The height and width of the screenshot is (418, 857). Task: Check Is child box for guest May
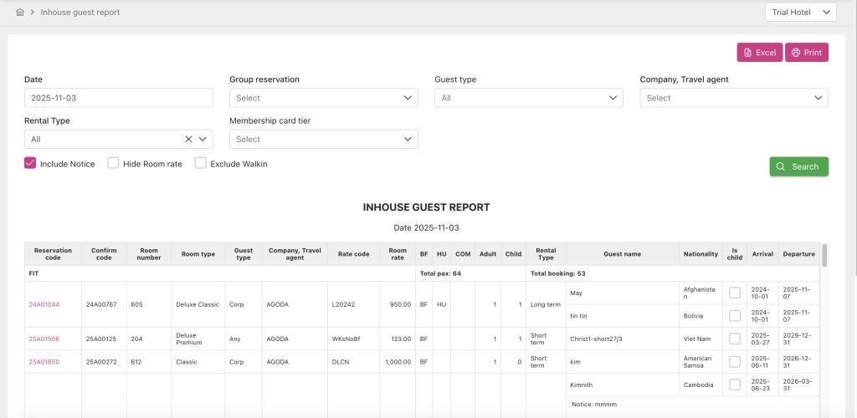[x=734, y=293]
